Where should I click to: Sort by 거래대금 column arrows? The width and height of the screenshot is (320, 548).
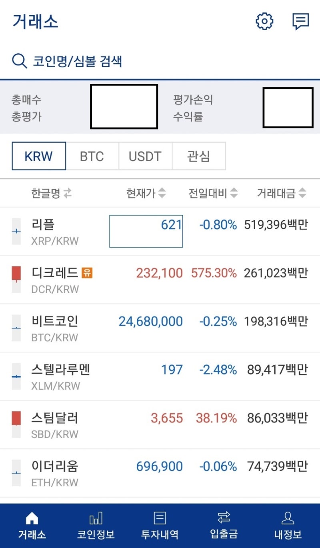[302, 194]
